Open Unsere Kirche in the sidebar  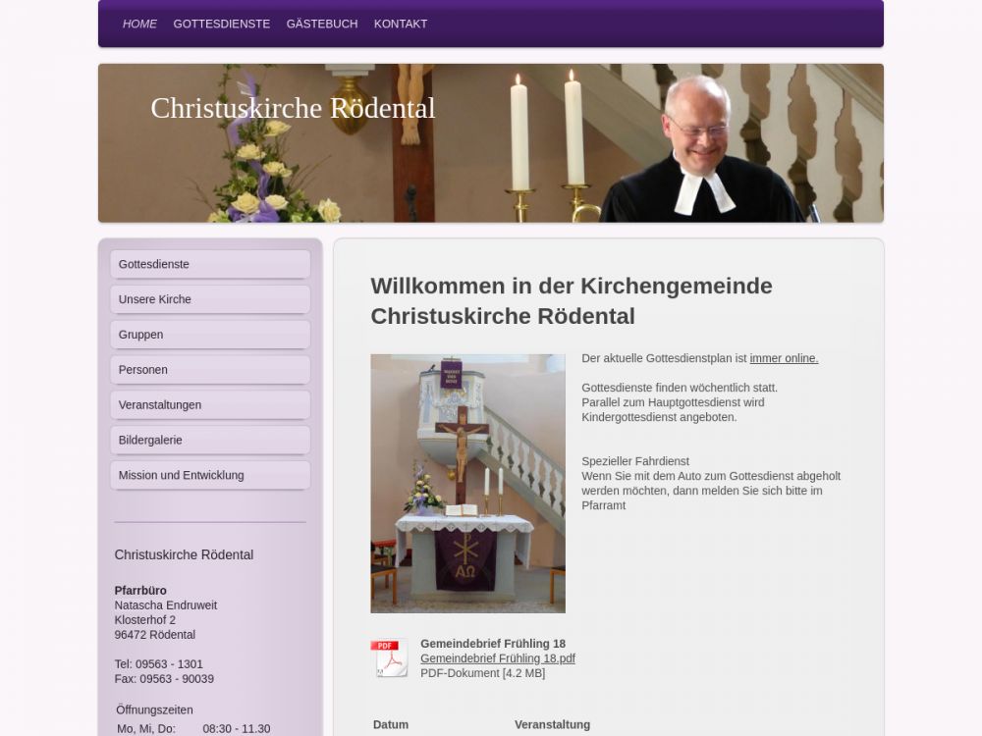click(210, 299)
